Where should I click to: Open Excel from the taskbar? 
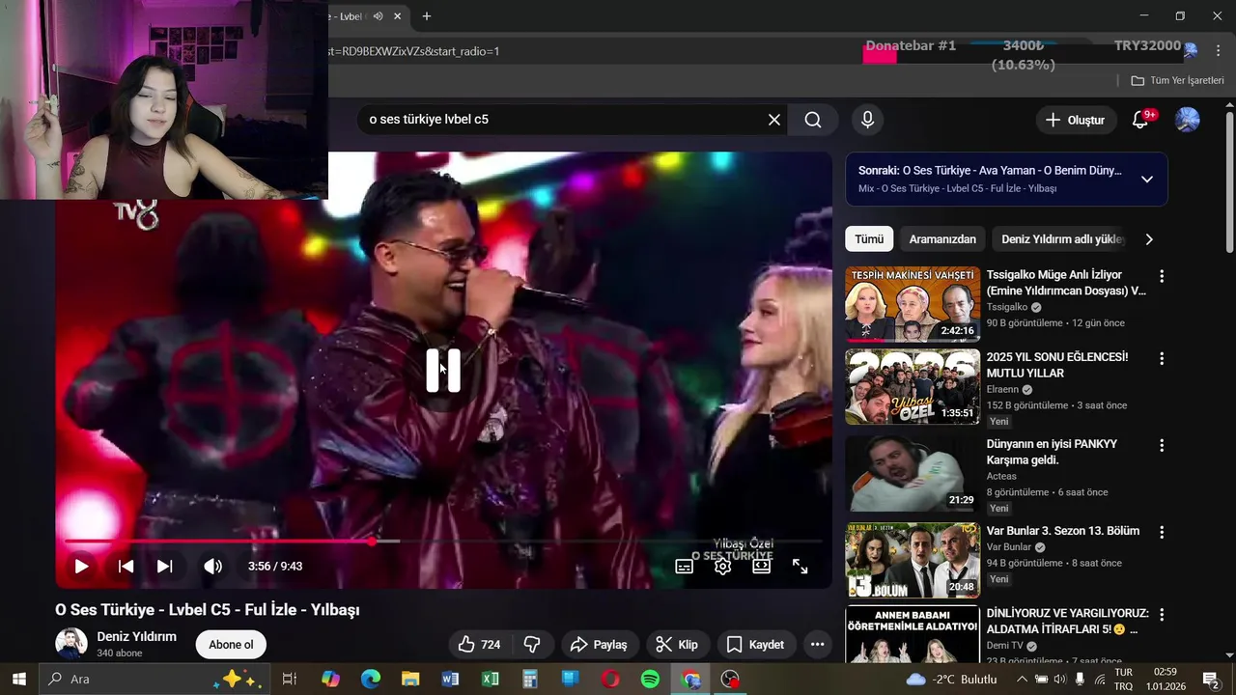point(491,679)
